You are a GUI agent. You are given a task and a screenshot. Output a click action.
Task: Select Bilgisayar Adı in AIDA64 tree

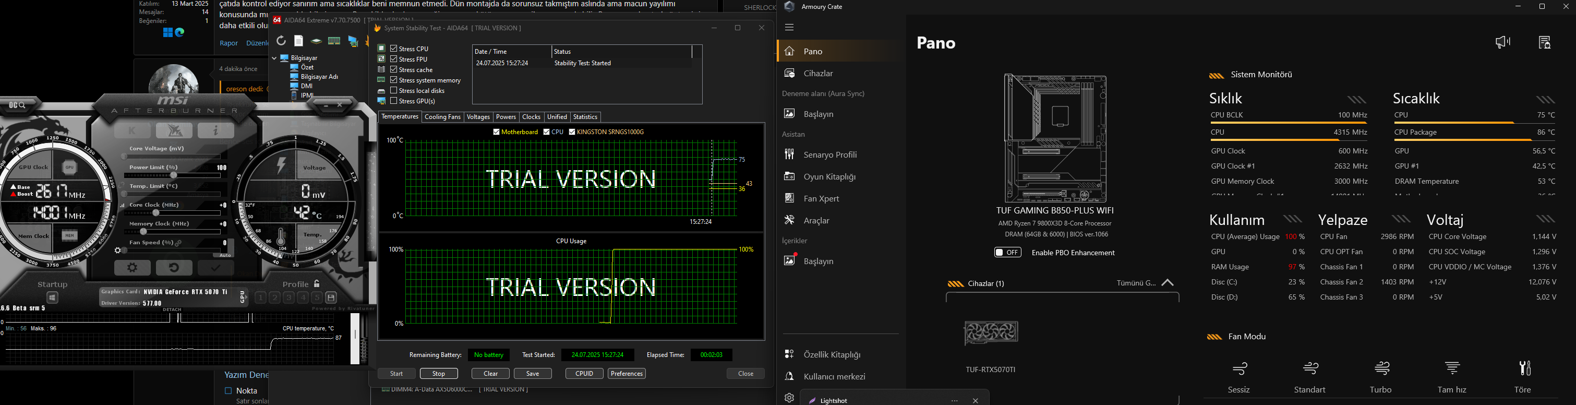click(x=319, y=77)
